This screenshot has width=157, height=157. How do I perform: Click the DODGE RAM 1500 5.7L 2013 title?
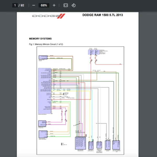[x=103, y=15]
